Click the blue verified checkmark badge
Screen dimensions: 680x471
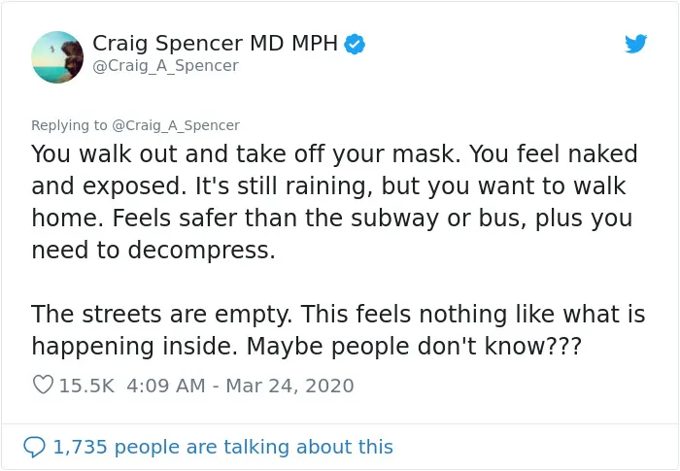pos(355,44)
